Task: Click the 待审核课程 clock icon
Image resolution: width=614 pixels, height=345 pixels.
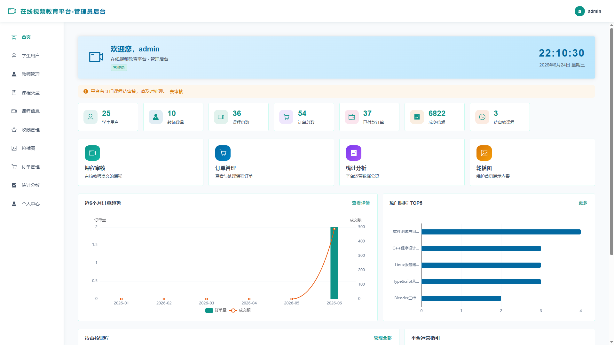Action: (482, 117)
